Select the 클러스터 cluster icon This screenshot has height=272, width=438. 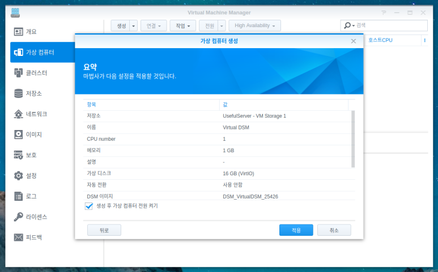(x=19, y=73)
